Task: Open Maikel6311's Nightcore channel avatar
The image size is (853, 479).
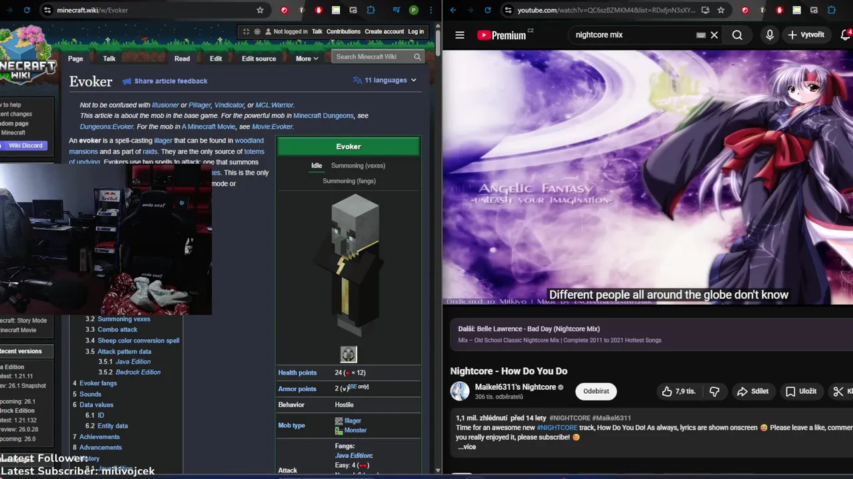Action: pos(460,391)
